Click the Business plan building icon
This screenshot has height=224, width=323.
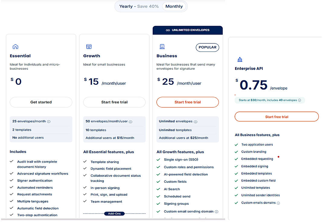pyautogui.click(x=162, y=47)
